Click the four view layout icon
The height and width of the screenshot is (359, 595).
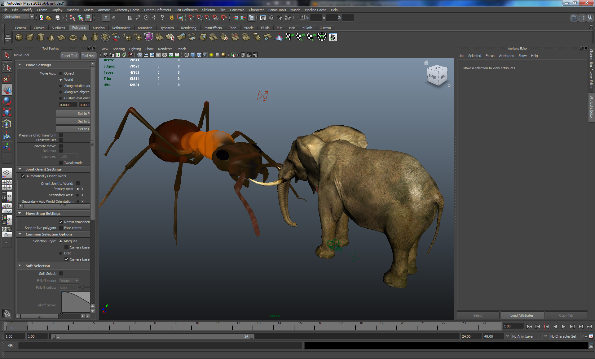click(x=7, y=184)
